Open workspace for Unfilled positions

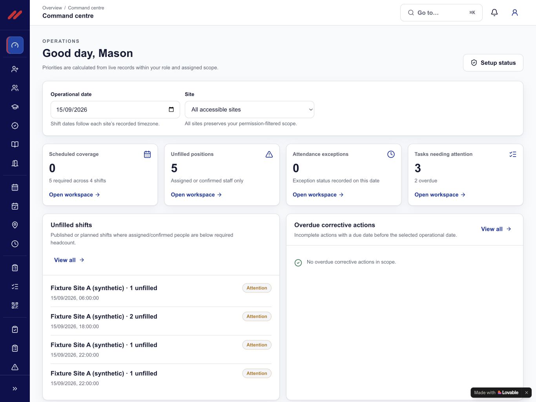coord(197,195)
